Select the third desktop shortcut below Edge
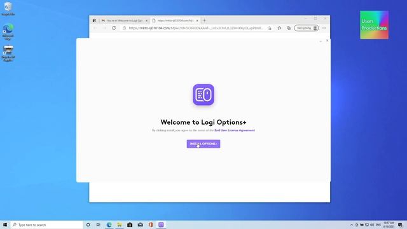This screenshot has width=407, height=229. [8, 53]
